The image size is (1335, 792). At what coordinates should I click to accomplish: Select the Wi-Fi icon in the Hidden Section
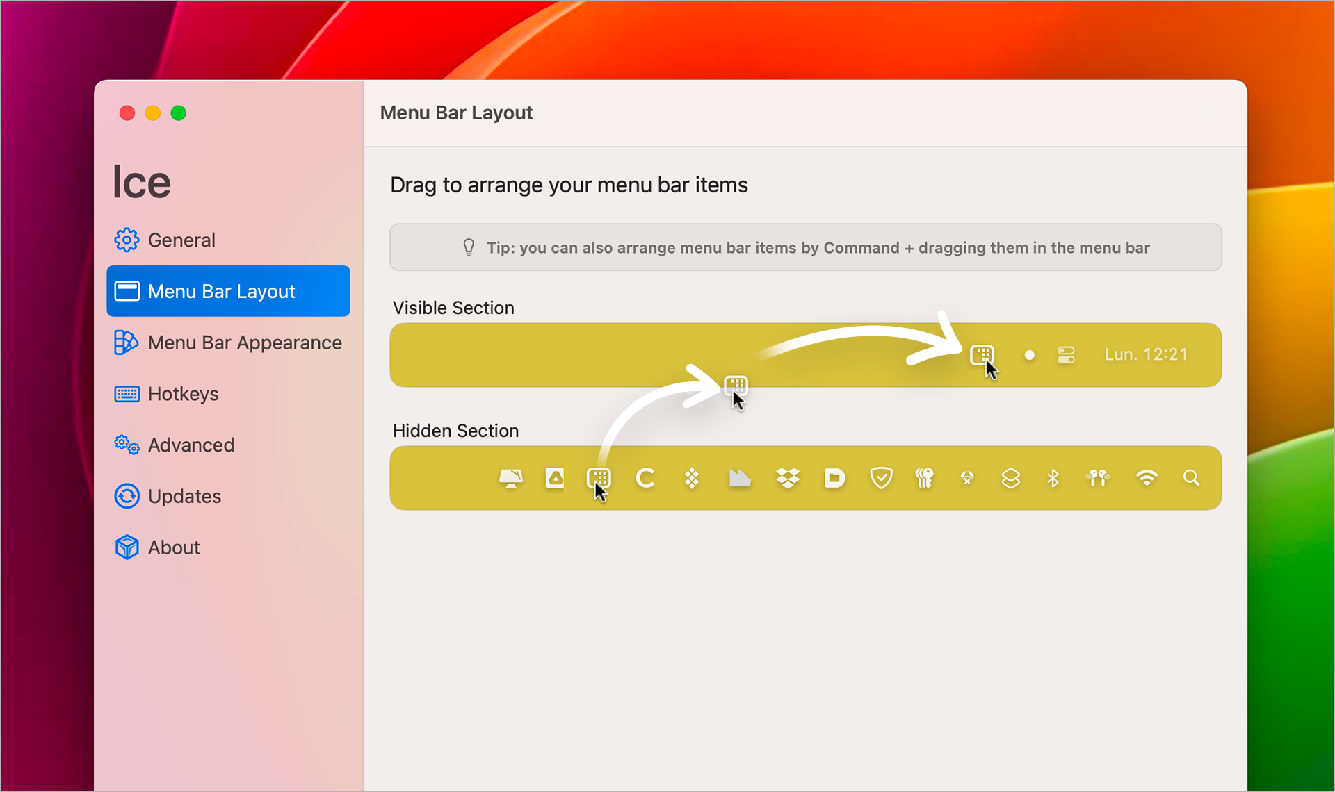click(1147, 478)
